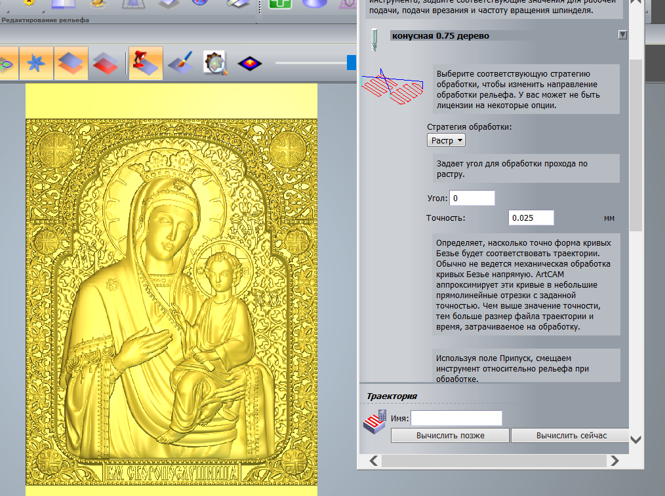Click the Редактирование рельефа ribbon label

click(45, 20)
